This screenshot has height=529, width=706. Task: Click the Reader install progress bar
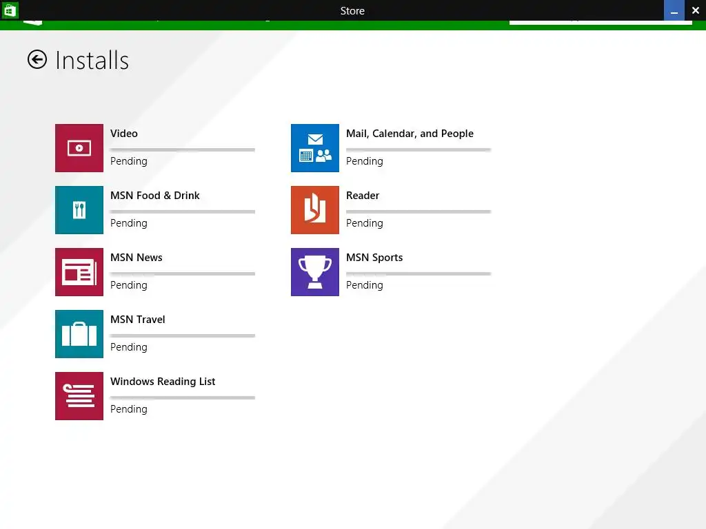pos(418,211)
